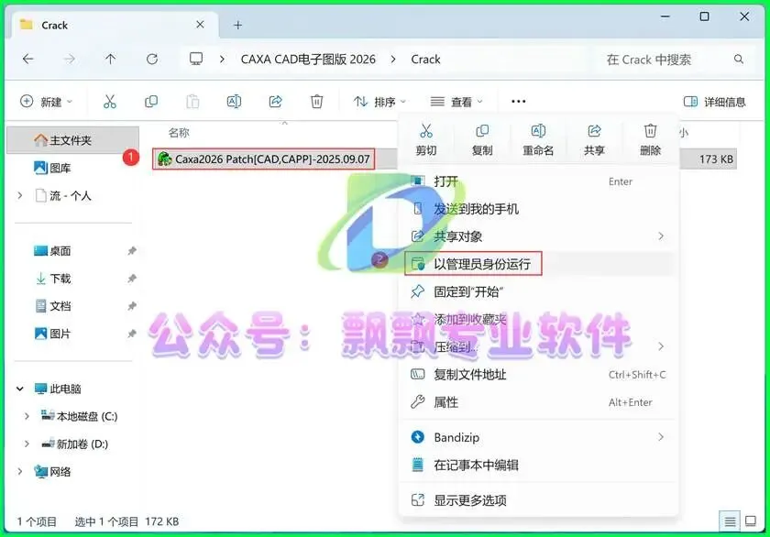Screen dimensions: 770x537
Task: Refresh the Crack folder view
Action: pyautogui.click(x=152, y=60)
